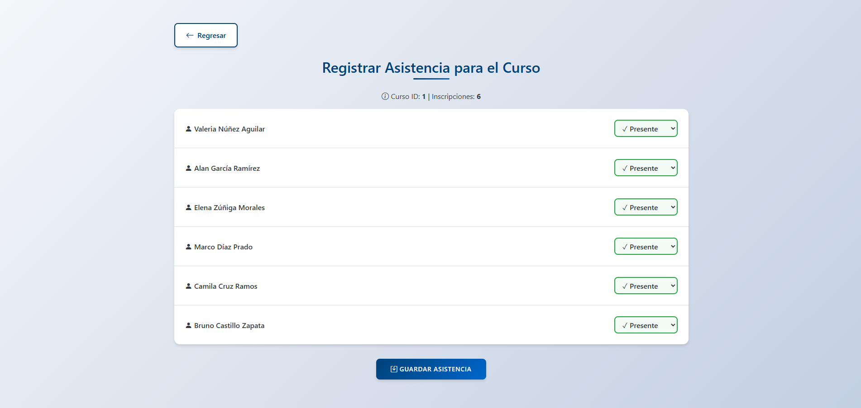The height and width of the screenshot is (408, 861).
Task: Open the attendance dropdown for Marco Díaz Prado
Action: tap(646, 246)
